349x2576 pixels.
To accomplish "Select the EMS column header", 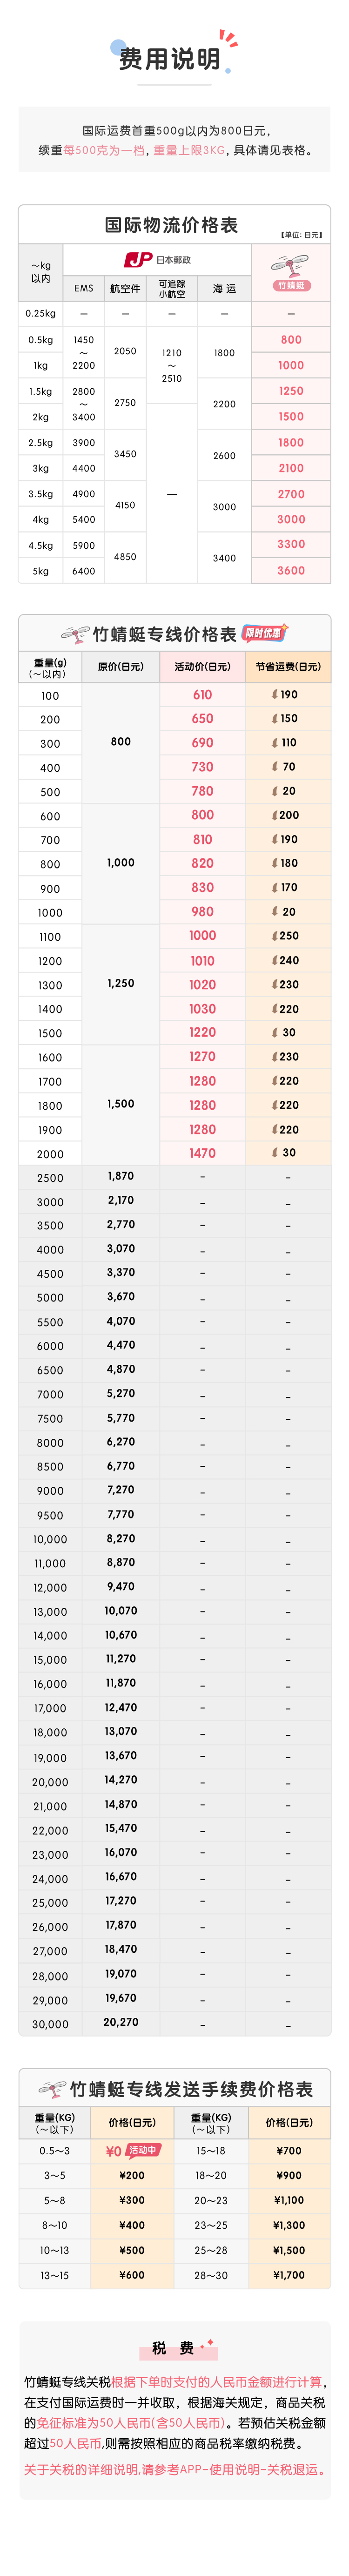I will pyautogui.click(x=84, y=288).
